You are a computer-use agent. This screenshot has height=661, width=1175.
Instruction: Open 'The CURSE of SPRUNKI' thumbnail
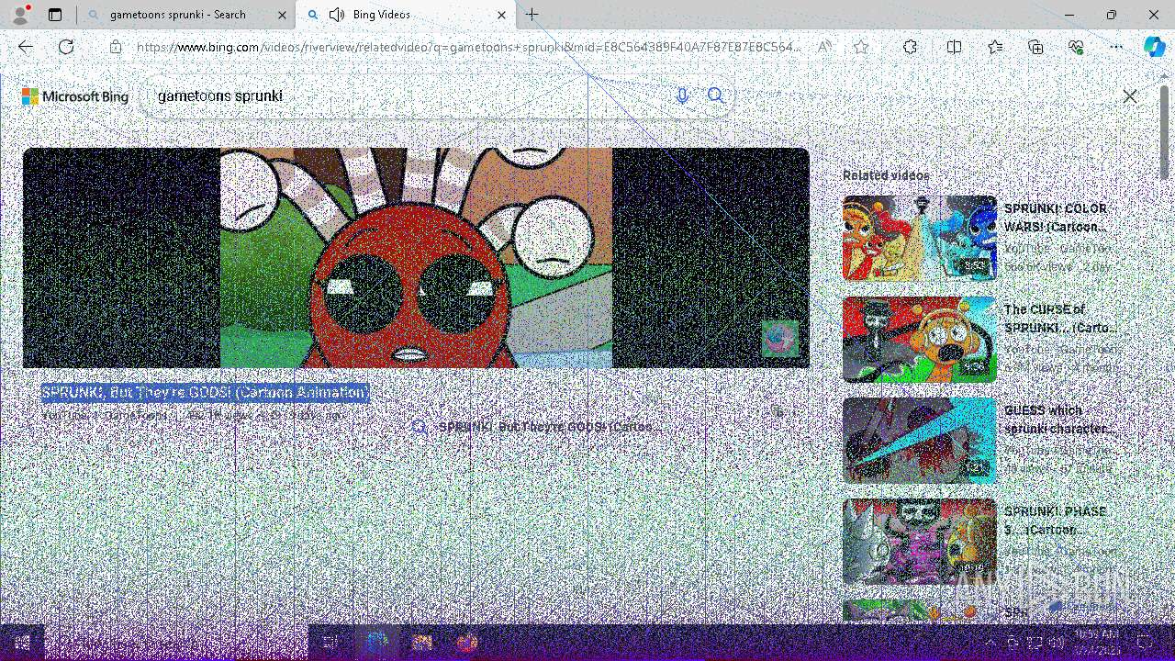(919, 339)
